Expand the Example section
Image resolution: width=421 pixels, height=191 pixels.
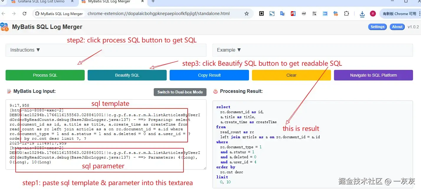312,50
